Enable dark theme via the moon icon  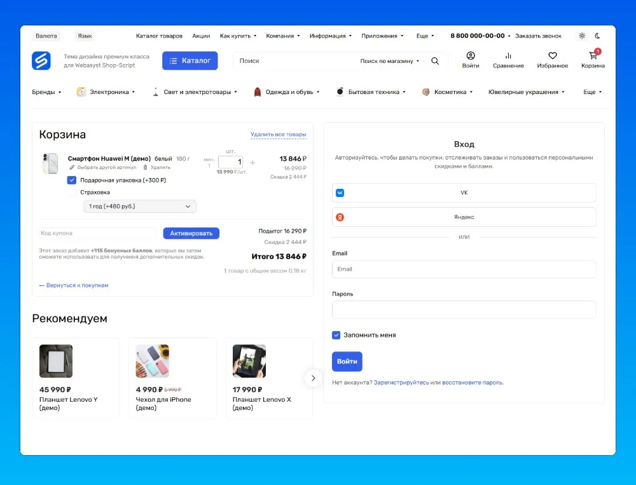pyautogui.click(x=596, y=36)
